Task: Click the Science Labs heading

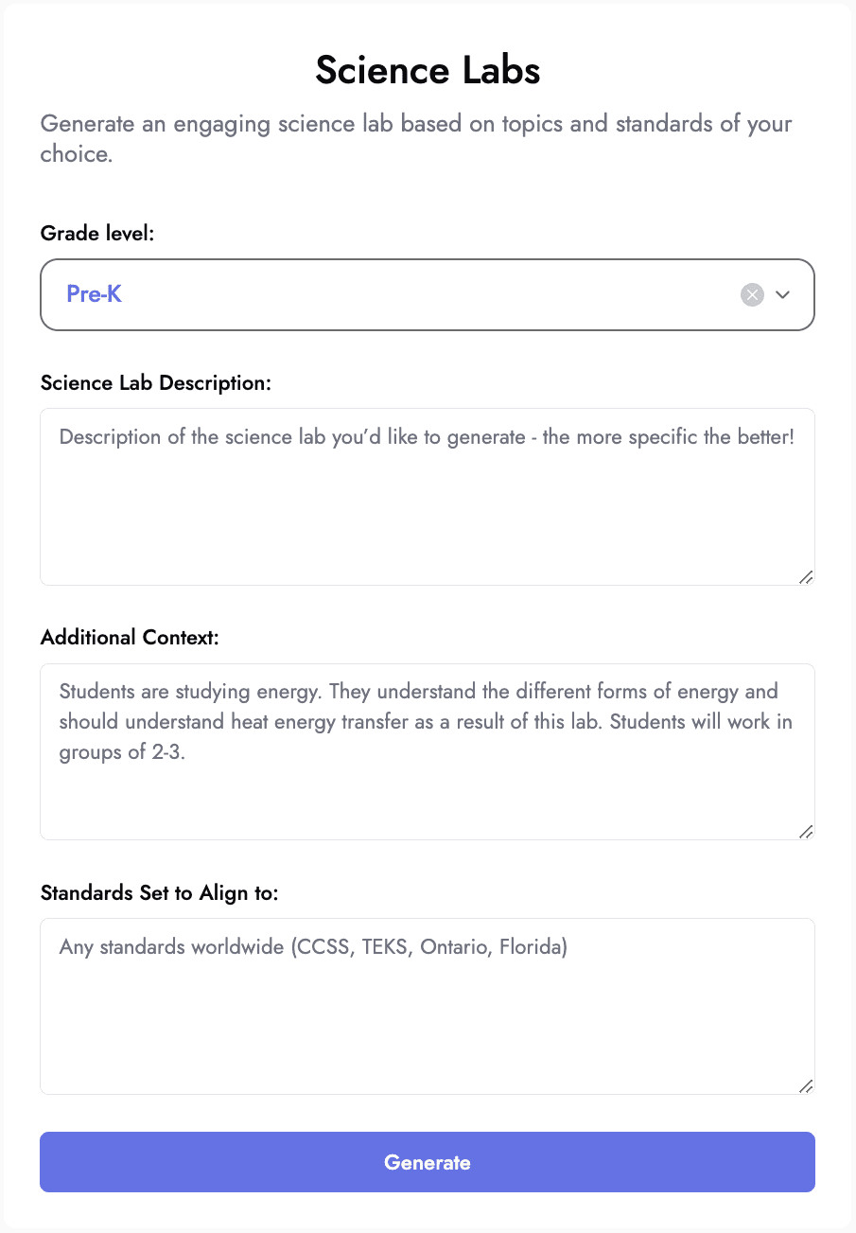Action: tap(428, 71)
